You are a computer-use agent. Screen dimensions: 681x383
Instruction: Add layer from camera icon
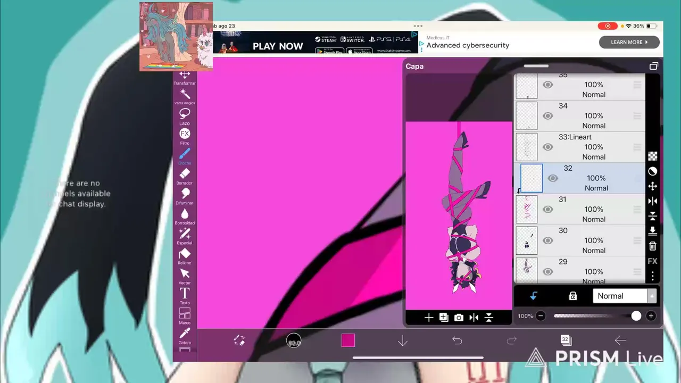point(459,318)
